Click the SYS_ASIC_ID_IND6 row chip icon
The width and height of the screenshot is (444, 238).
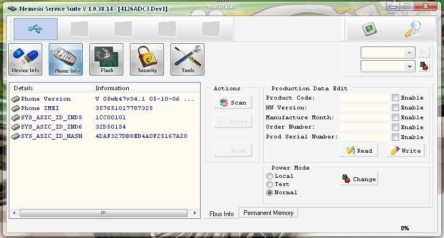point(15,127)
